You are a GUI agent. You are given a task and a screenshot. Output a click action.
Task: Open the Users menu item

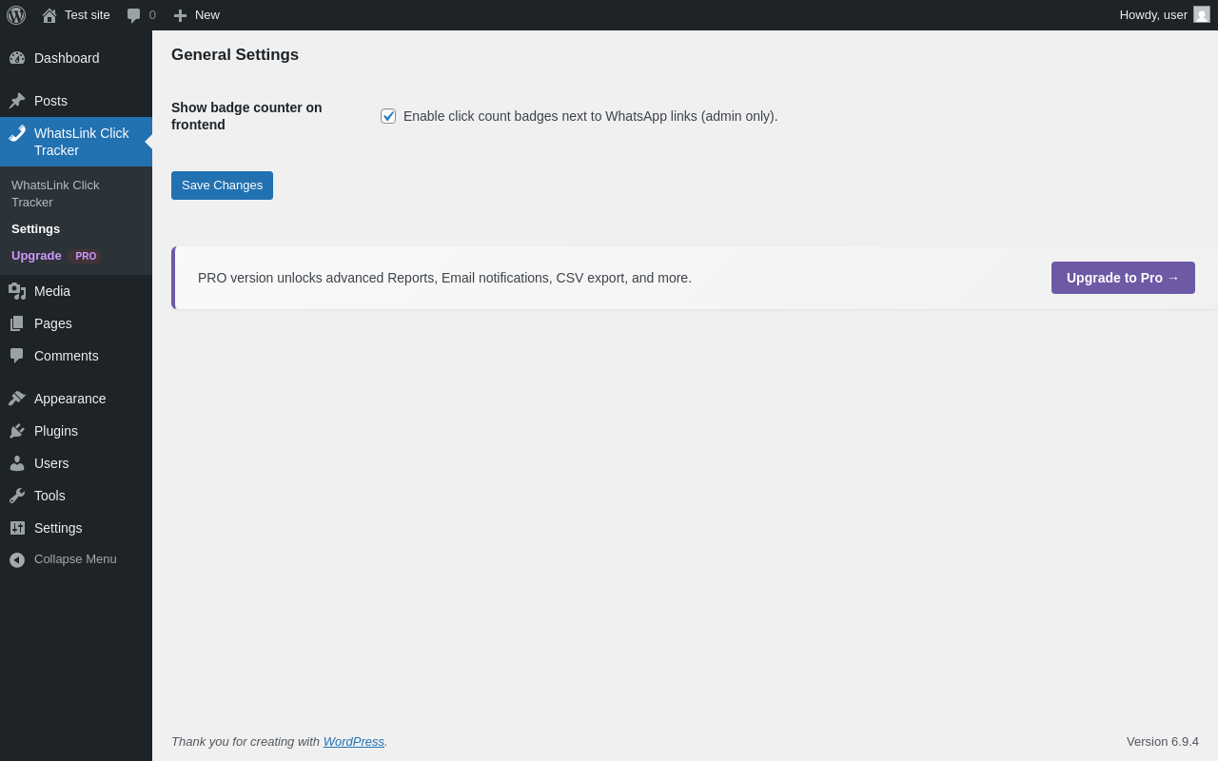(51, 463)
